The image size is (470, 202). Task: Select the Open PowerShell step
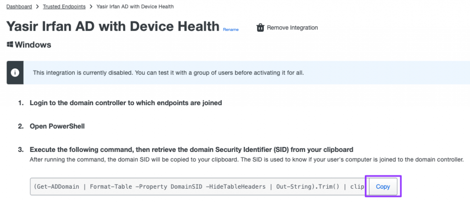coord(57,126)
